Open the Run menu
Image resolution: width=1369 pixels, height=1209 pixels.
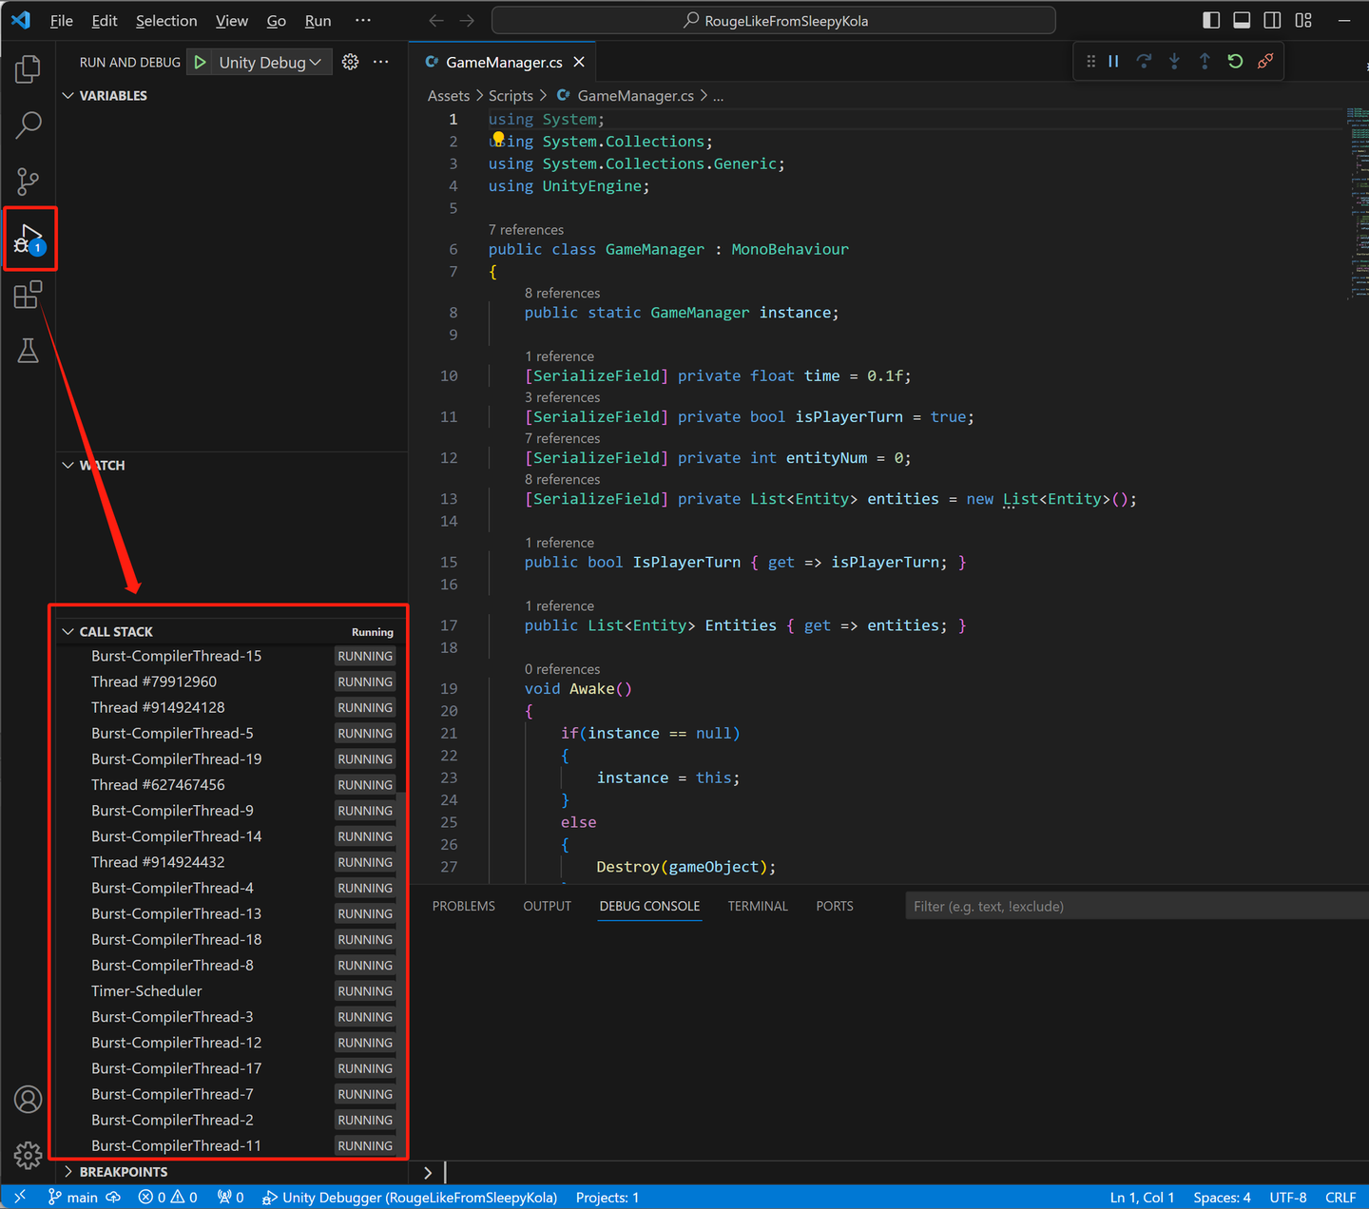click(317, 20)
